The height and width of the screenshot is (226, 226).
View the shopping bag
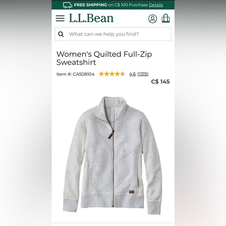166,18
